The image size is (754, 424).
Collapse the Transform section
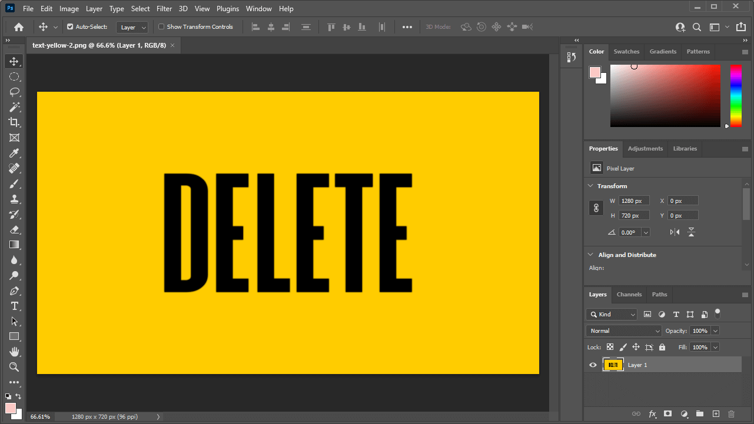click(591, 186)
